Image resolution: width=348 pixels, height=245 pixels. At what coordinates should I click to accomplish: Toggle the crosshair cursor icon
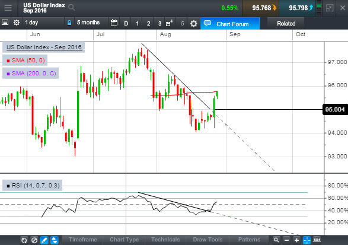point(307,240)
